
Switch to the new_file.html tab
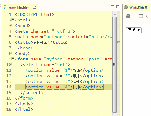tap(19, 8)
